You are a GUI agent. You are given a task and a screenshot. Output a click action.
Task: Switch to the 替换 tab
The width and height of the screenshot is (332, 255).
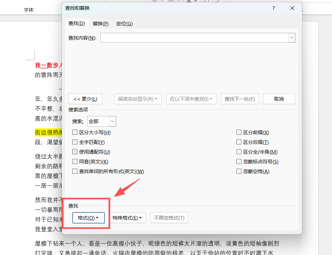click(x=100, y=23)
